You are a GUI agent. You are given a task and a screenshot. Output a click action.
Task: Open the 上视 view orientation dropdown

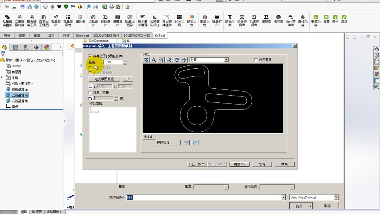coord(227,60)
